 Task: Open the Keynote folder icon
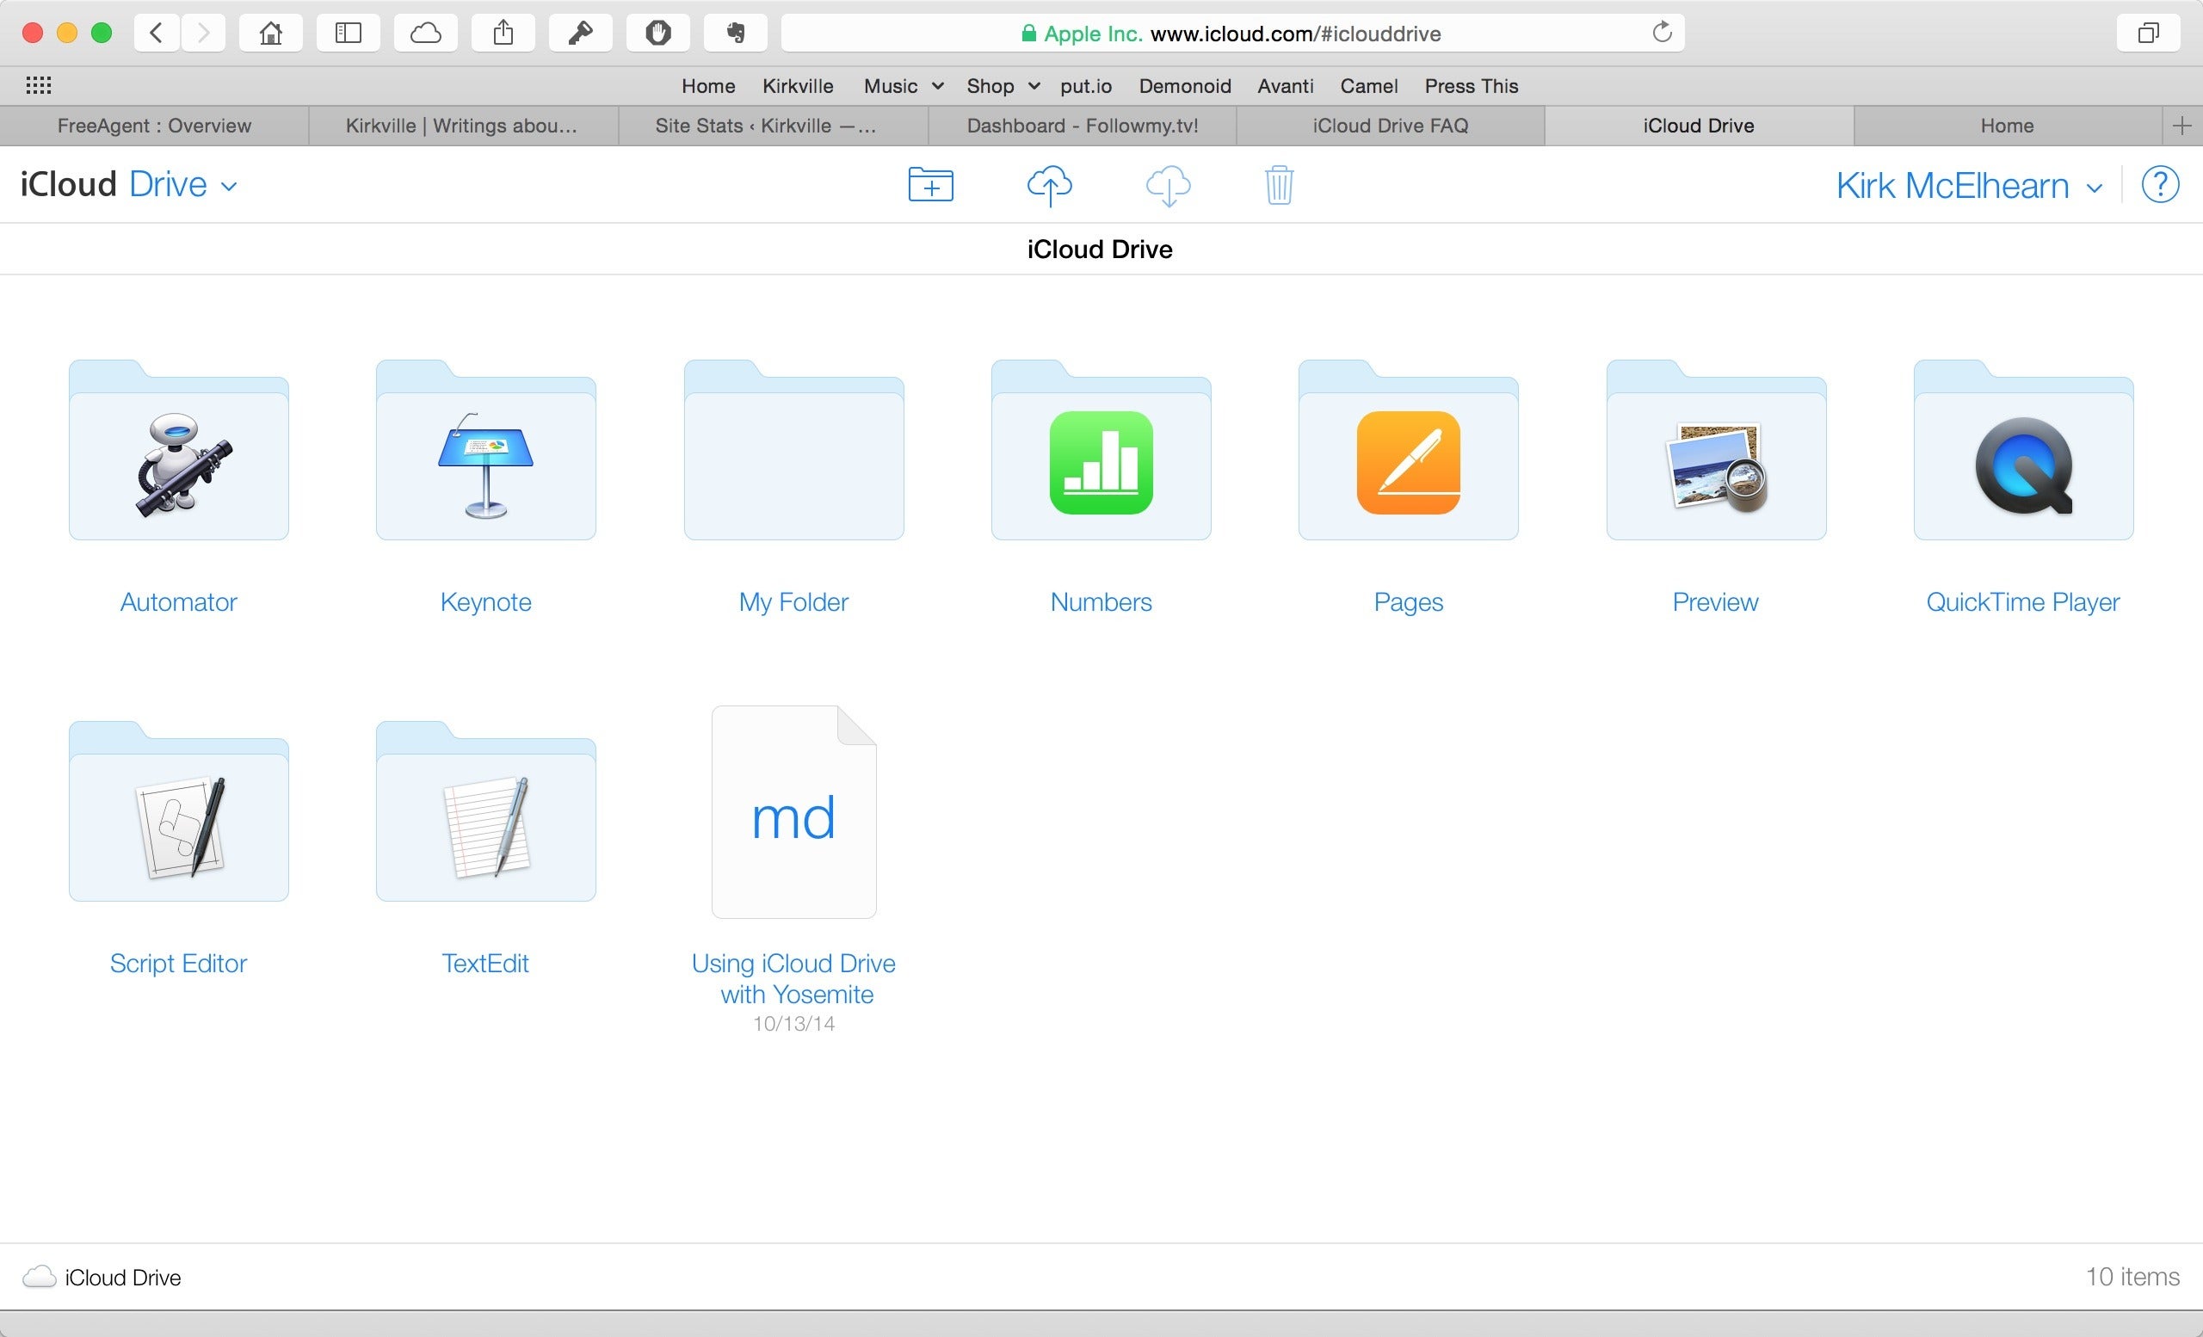click(x=486, y=450)
